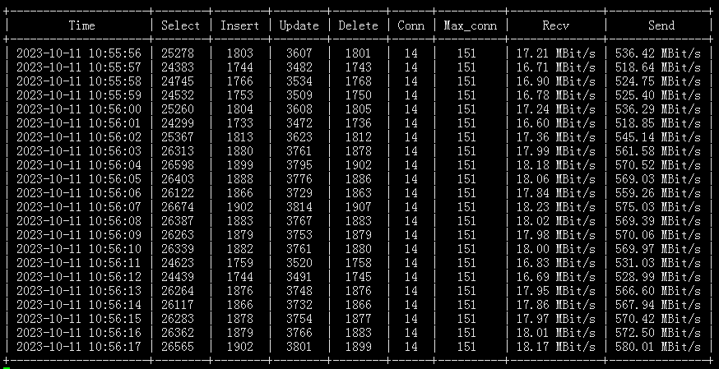Viewport: 719px width, 369px height.
Task: Click Insert count 1803
Action: point(240,53)
